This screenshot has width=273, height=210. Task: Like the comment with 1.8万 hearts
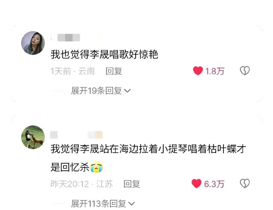tap(198, 71)
